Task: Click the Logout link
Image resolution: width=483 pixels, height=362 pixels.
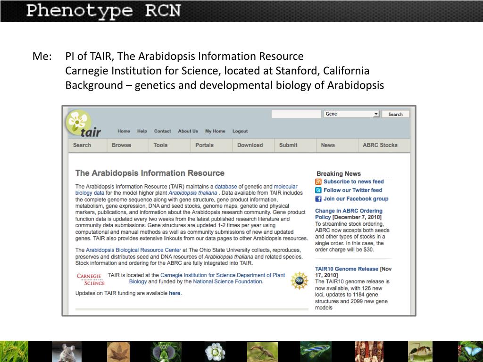Action: [x=240, y=131]
